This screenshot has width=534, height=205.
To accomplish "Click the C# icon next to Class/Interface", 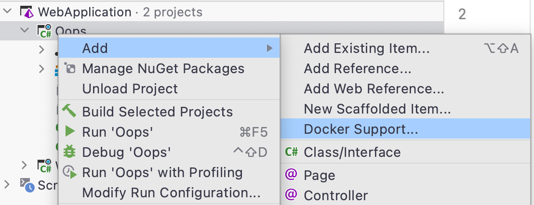I will (x=292, y=152).
